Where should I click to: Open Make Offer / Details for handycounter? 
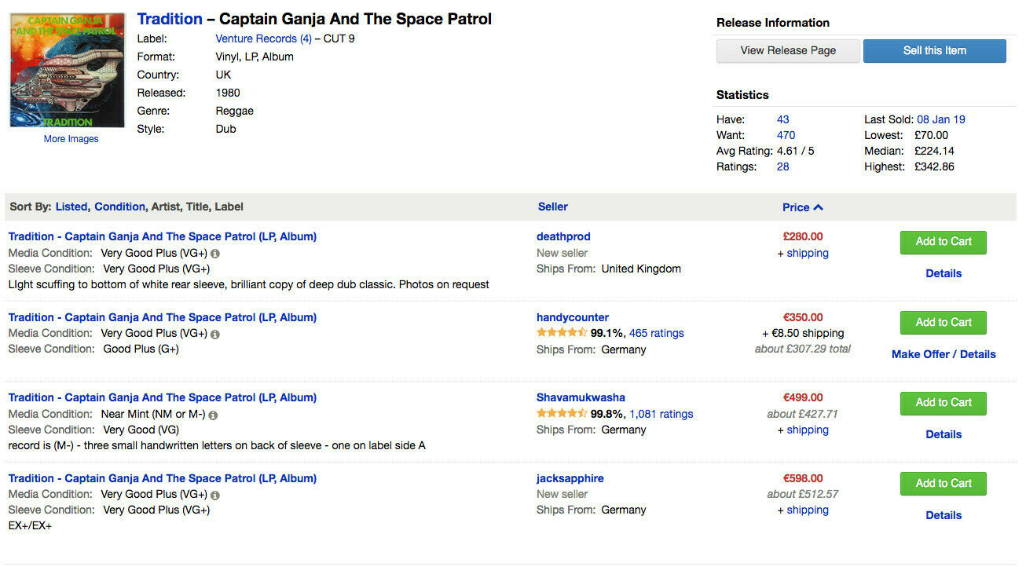pos(944,354)
